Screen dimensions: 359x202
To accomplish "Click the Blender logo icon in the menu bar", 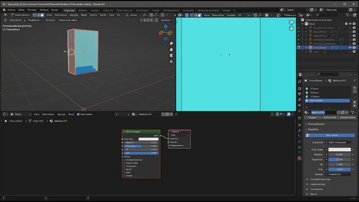I will 4,10.
